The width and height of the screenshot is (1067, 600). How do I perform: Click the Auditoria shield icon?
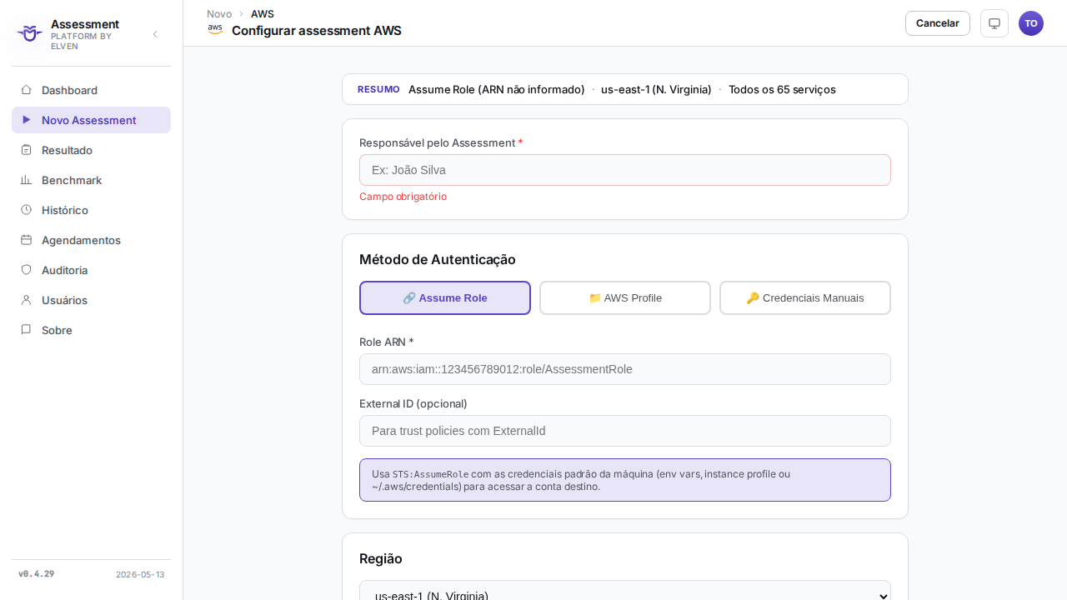26,270
